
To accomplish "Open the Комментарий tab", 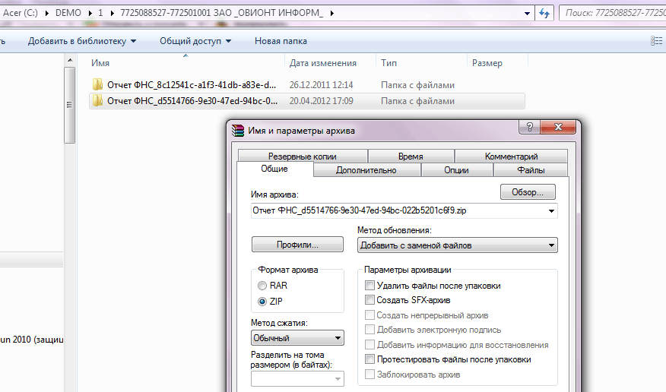I will pyautogui.click(x=511, y=156).
